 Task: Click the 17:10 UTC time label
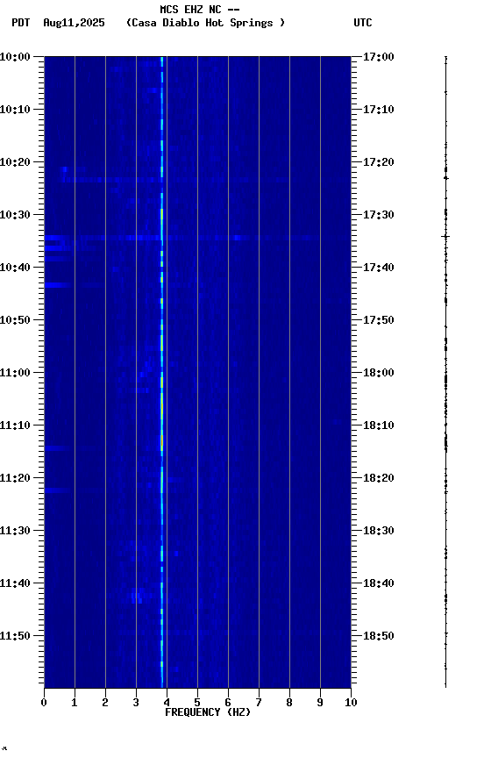click(379, 110)
